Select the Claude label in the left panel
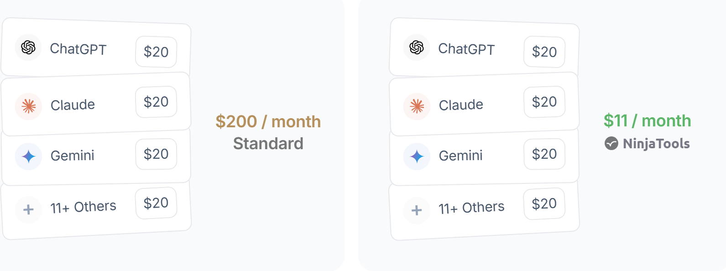Image resolution: width=726 pixels, height=271 pixels. pyautogui.click(x=73, y=105)
